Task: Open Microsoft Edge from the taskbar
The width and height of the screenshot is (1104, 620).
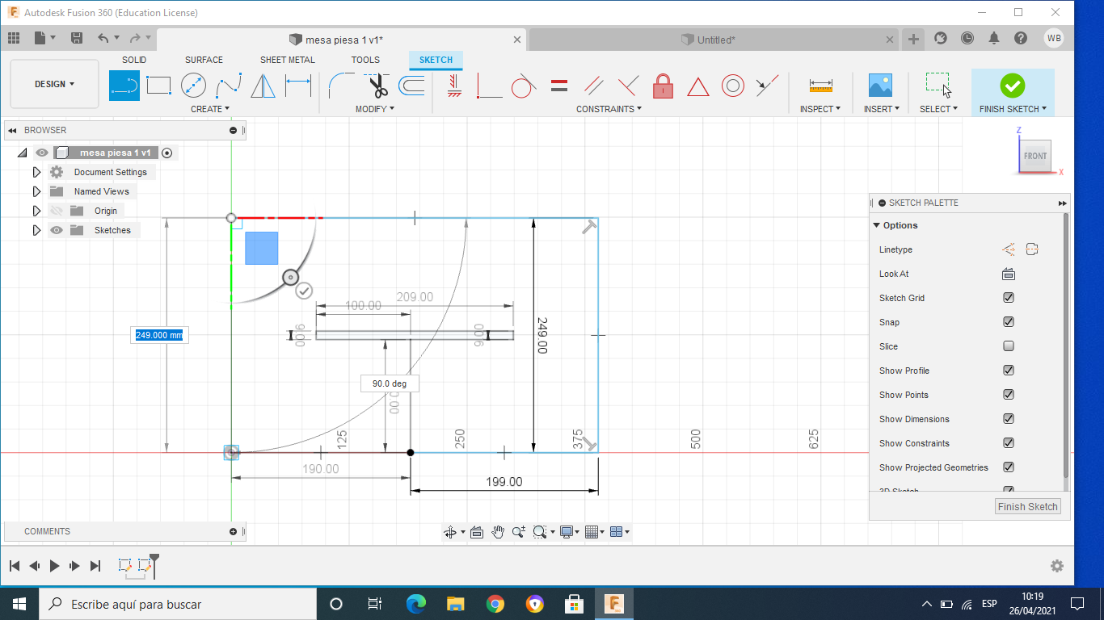Action: (x=415, y=603)
